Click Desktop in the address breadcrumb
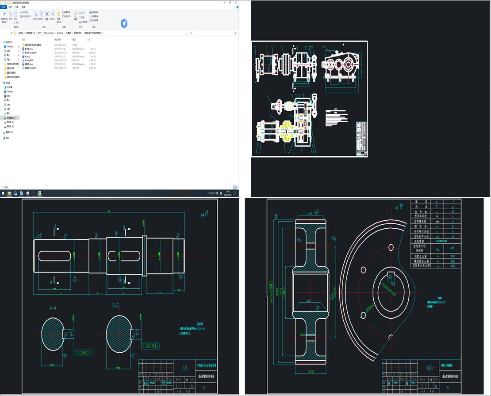This screenshot has width=491, height=396. coord(60,33)
